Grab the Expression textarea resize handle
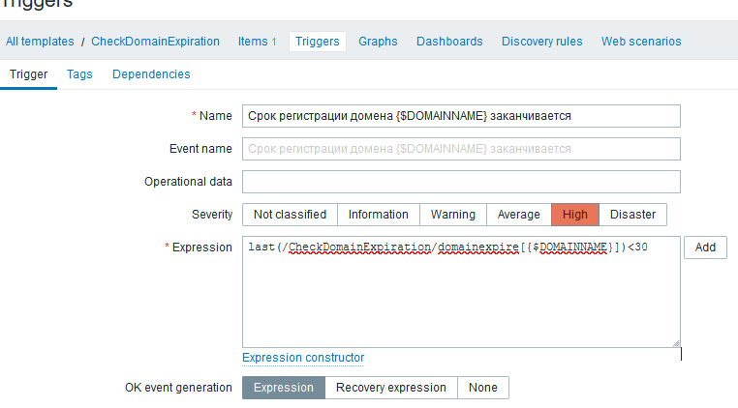 676,343
